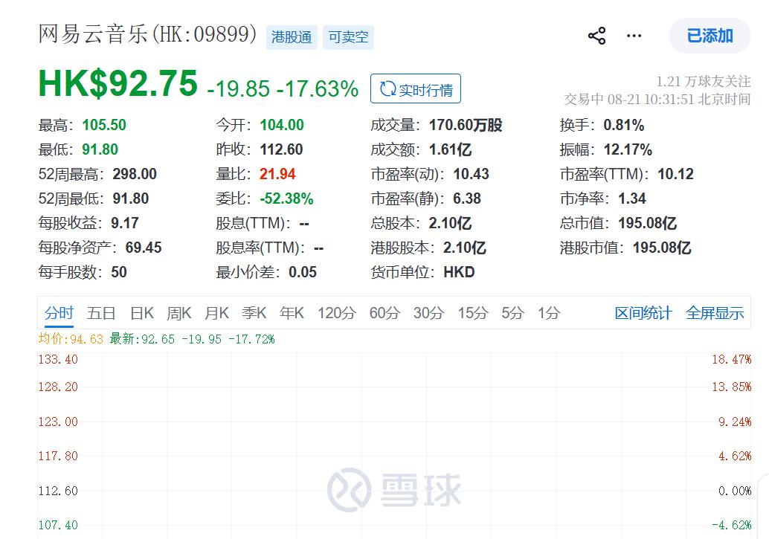The height and width of the screenshot is (539, 769).
Task: Open the 月K chart tab
Action: [216, 313]
